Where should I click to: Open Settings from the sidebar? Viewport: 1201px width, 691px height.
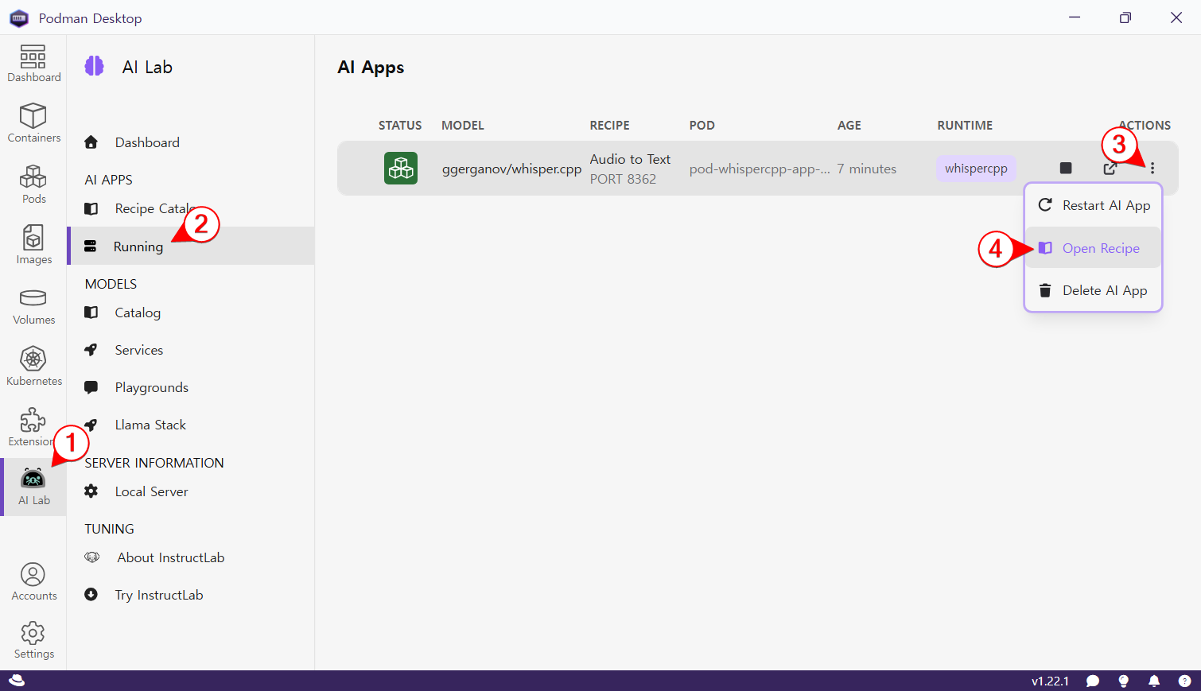33,640
